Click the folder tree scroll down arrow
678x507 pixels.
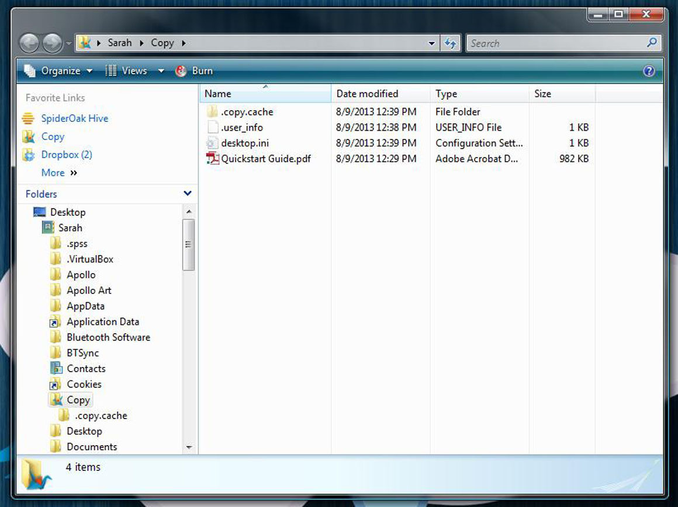pos(188,447)
